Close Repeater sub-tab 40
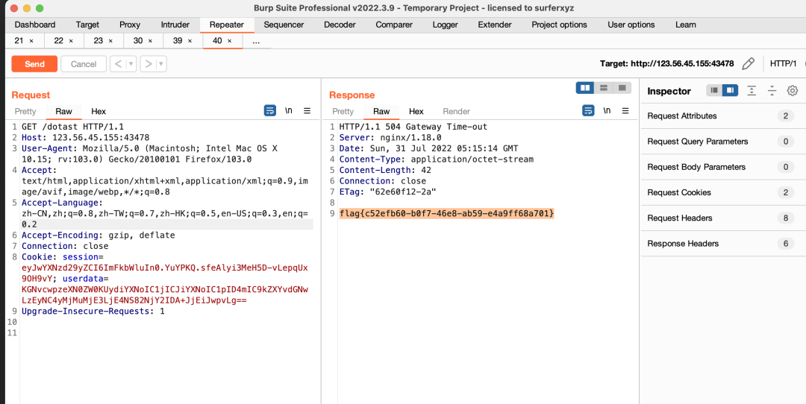Image resolution: width=806 pixels, height=404 pixels. (229, 40)
